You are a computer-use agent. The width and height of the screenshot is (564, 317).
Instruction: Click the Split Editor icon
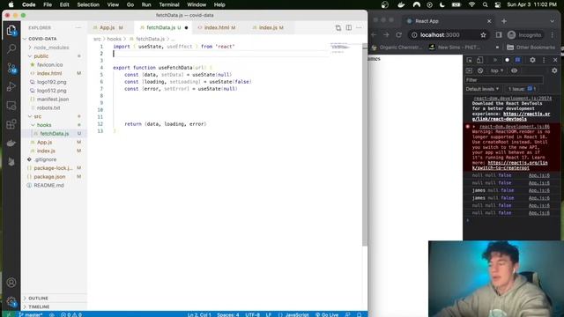(x=349, y=27)
